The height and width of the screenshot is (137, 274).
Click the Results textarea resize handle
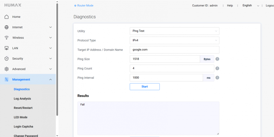218,134
